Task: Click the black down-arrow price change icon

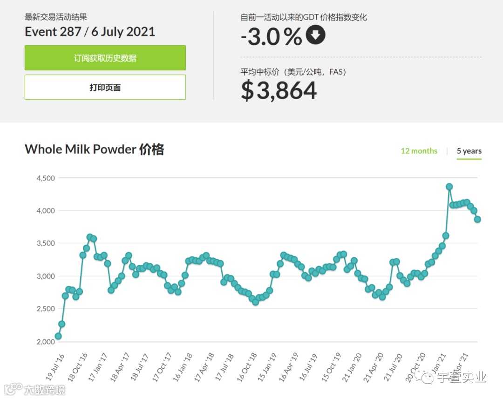Action: pyautogui.click(x=315, y=35)
